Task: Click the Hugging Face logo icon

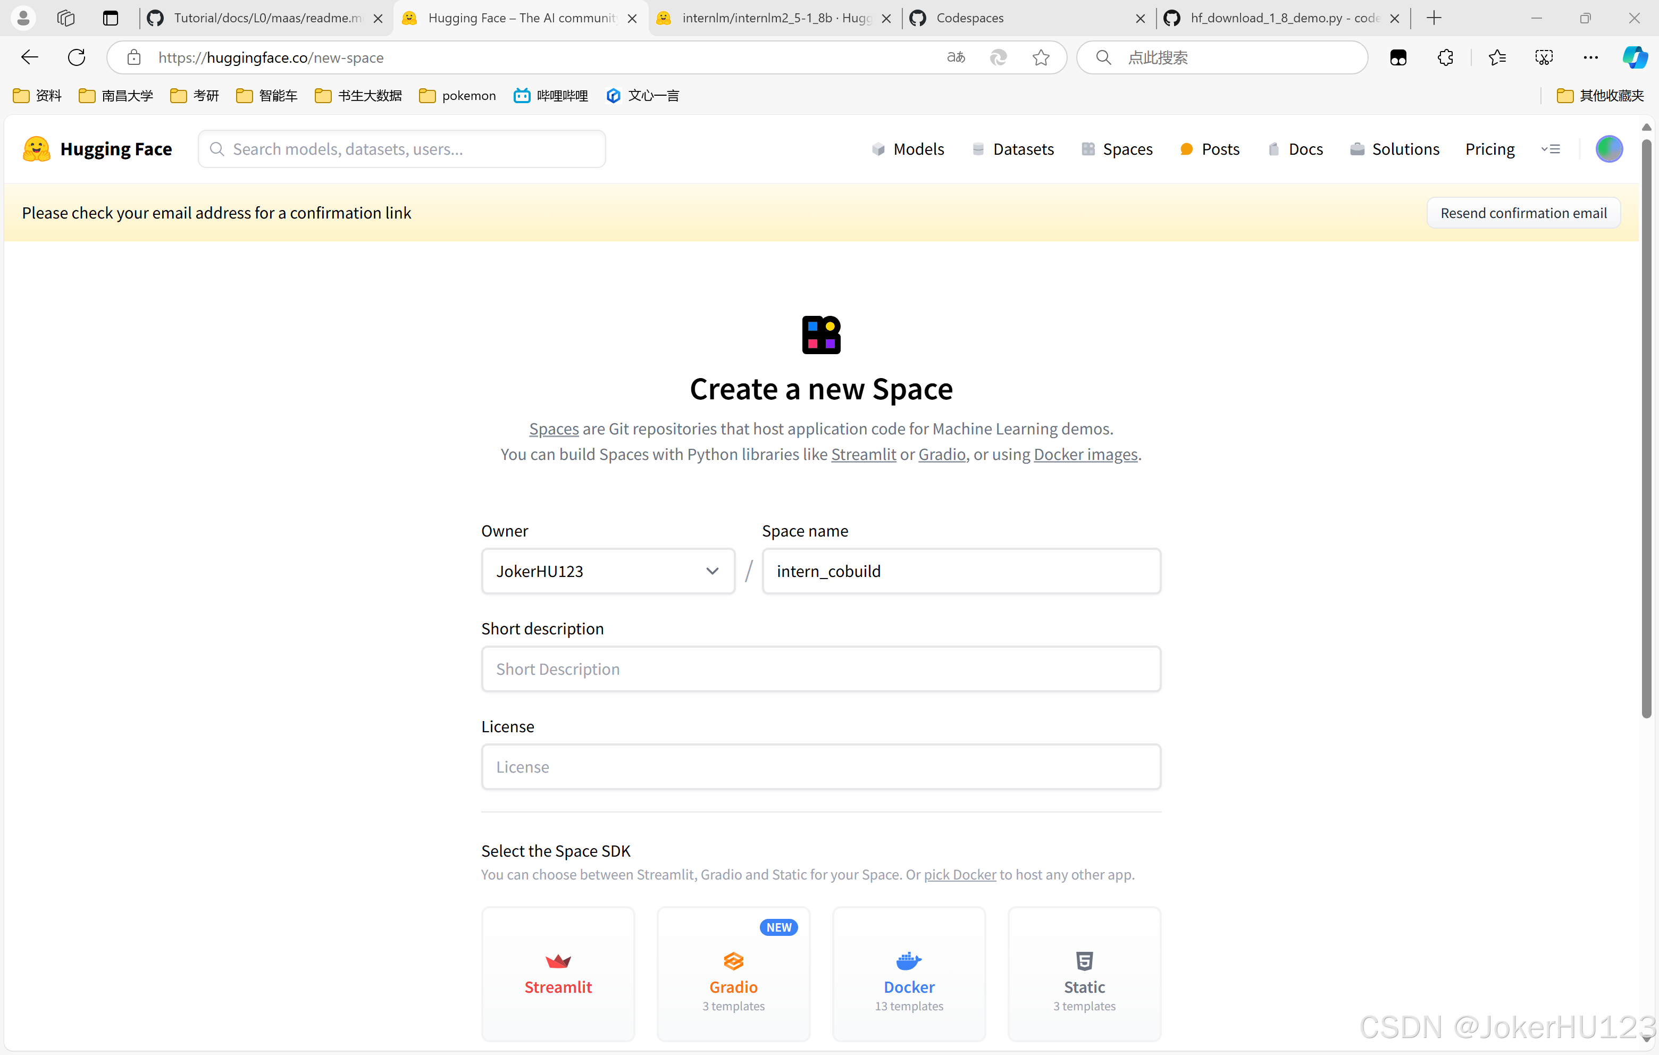Action: point(37,149)
